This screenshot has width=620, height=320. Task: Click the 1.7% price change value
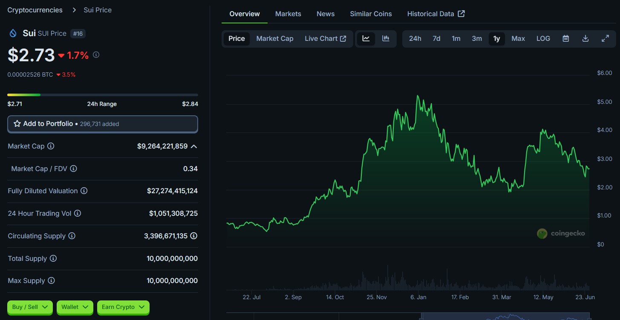click(78, 55)
